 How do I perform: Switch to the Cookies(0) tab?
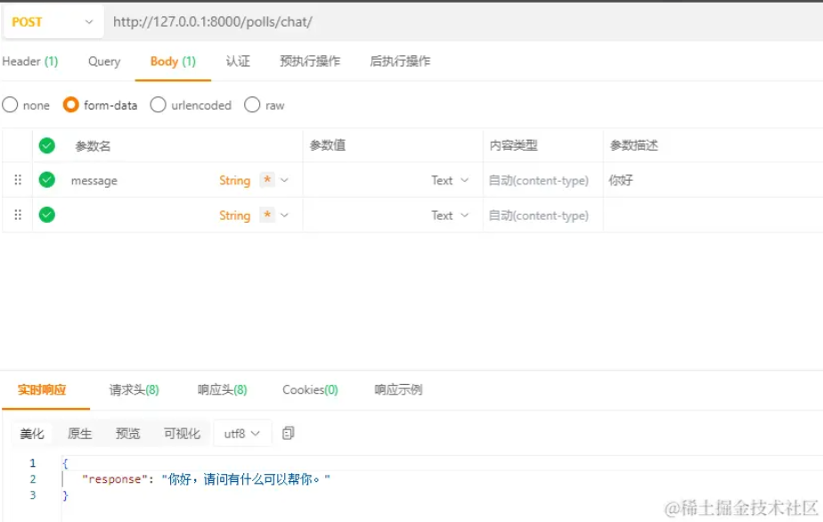(x=308, y=389)
